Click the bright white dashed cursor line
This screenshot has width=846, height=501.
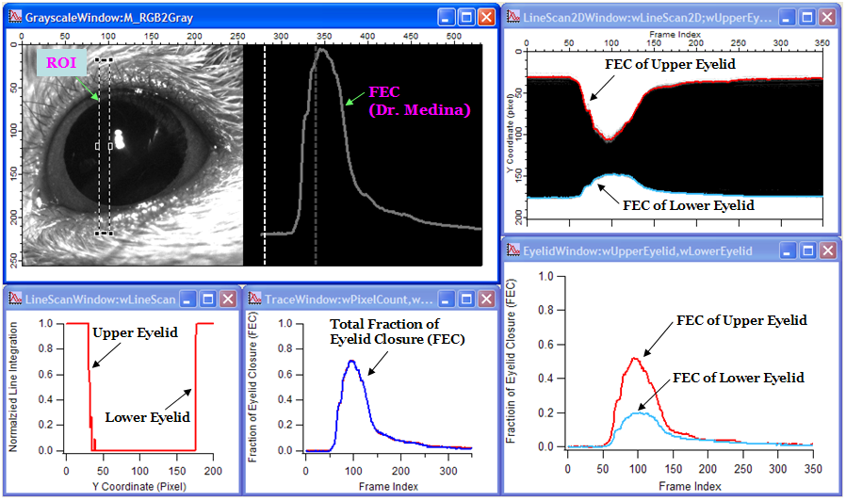click(265, 154)
